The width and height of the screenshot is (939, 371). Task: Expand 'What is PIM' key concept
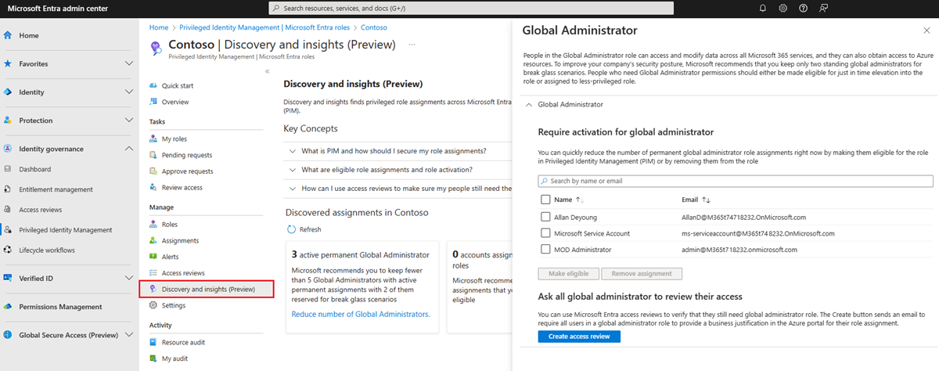pos(293,151)
